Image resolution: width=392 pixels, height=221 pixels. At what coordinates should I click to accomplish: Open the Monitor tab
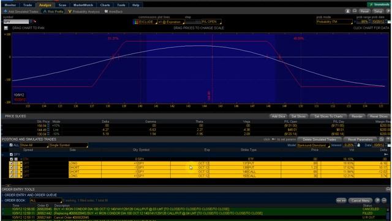[x=10, y=5]
